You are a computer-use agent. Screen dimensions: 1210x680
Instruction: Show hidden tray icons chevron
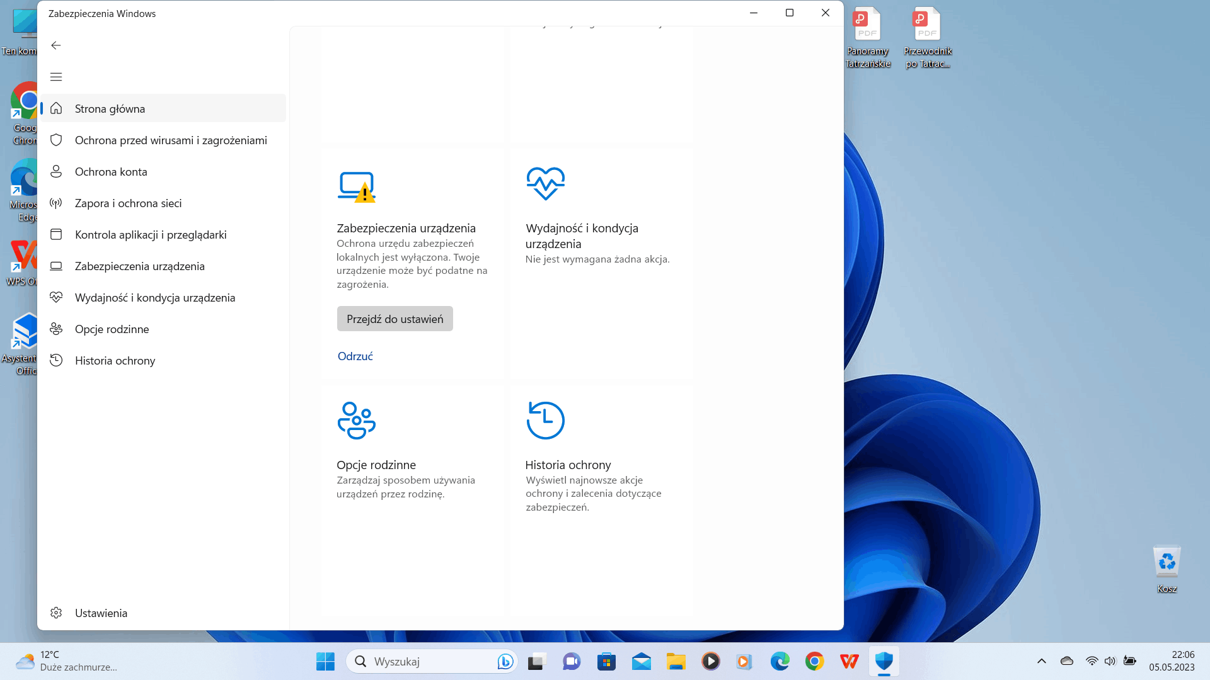(1041, 661)
